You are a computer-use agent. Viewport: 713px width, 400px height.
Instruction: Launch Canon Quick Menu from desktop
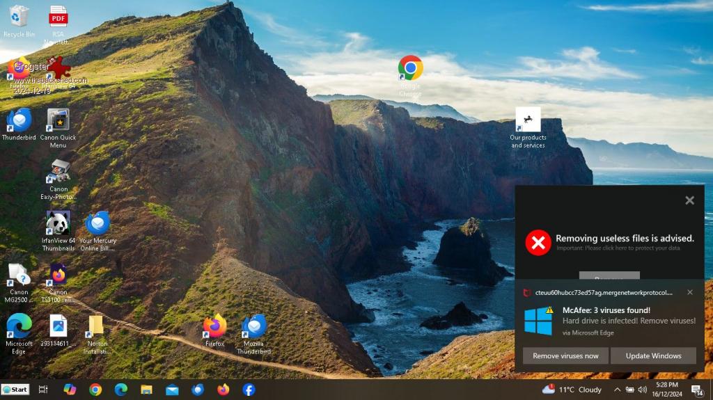tap(58, 121)
